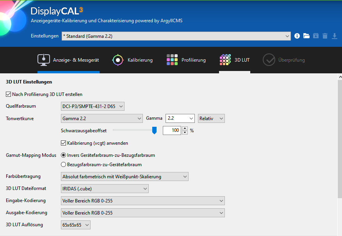Image resolution: width=342 pixels, height=236 pixels.
Task: Select the 3D LUT tab label
Action: pyautogui.click(x=242, y=60)
